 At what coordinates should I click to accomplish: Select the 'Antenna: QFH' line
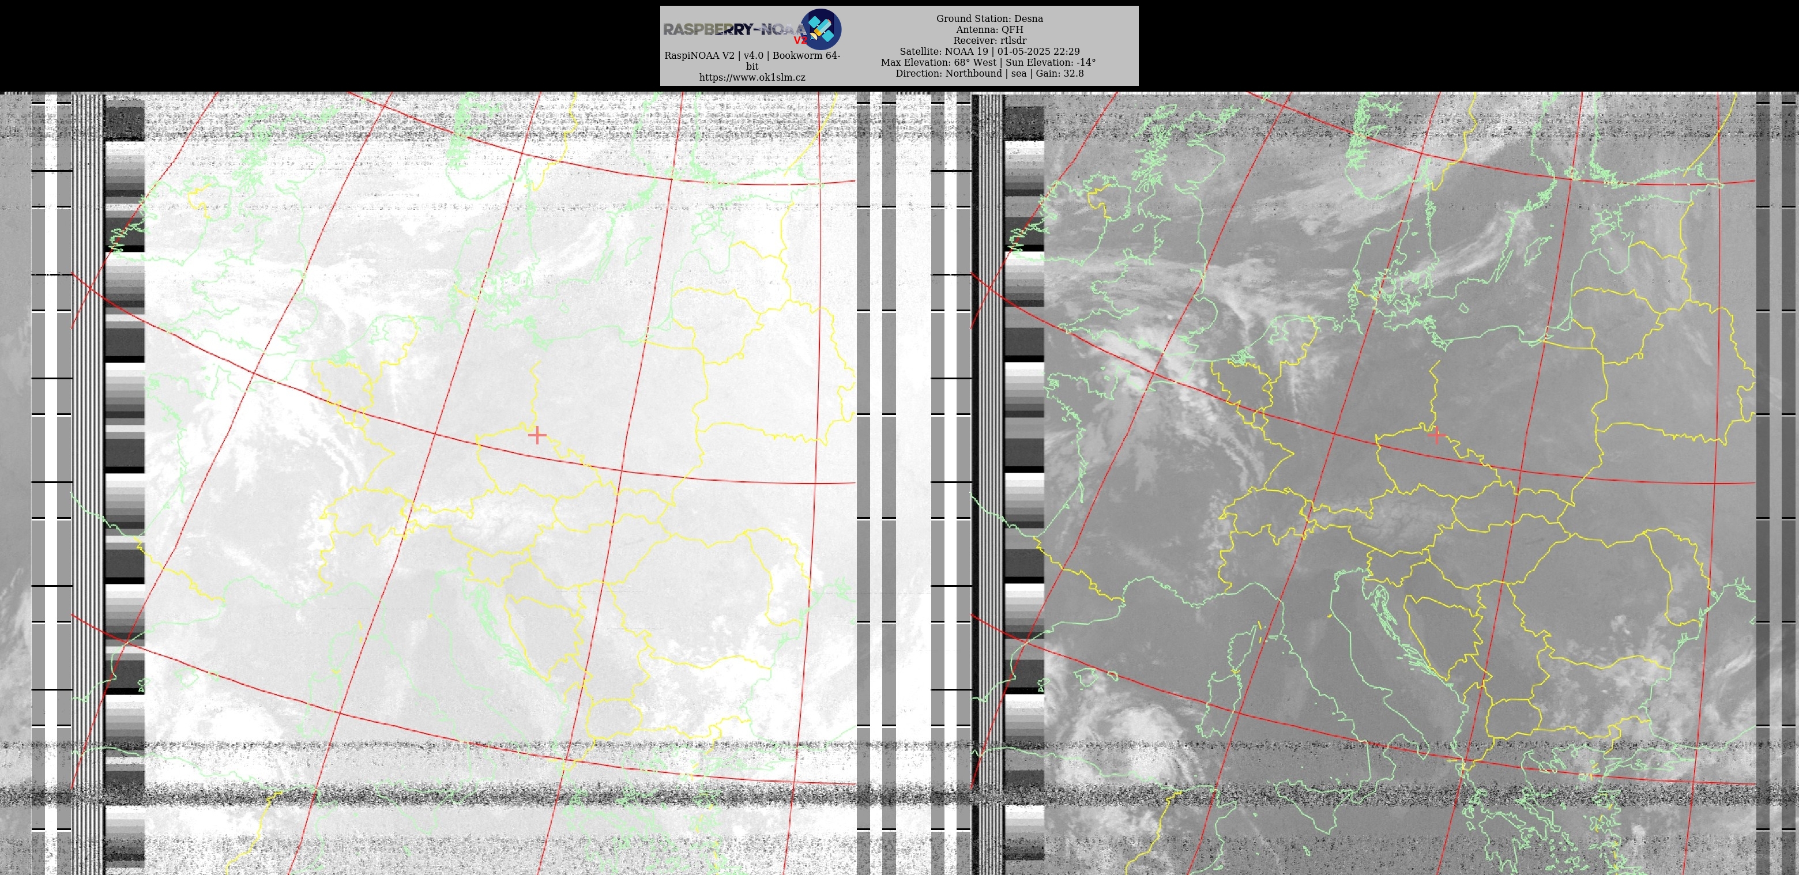[x=989, y=29]
